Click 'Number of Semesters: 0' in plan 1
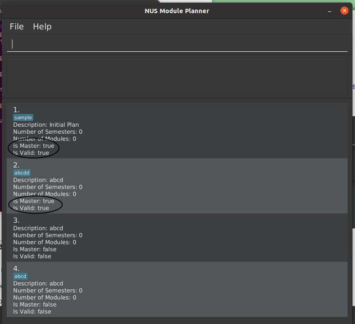This screenshot has width=355, height=324. 48,132
